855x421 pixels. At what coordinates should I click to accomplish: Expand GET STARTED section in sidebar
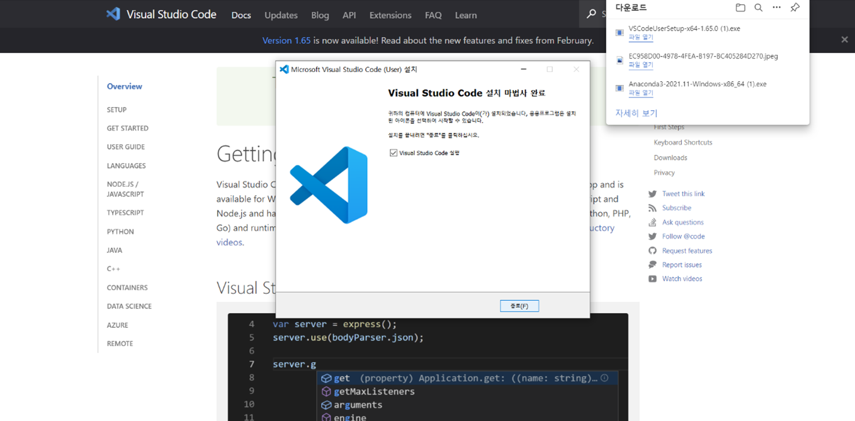click(x=127, y=128)
